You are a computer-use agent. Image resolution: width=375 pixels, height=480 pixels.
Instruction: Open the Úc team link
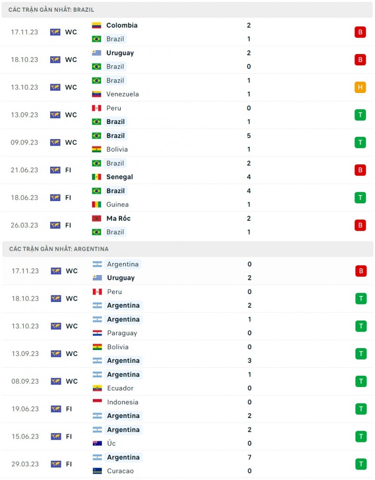tap(111, 443)
